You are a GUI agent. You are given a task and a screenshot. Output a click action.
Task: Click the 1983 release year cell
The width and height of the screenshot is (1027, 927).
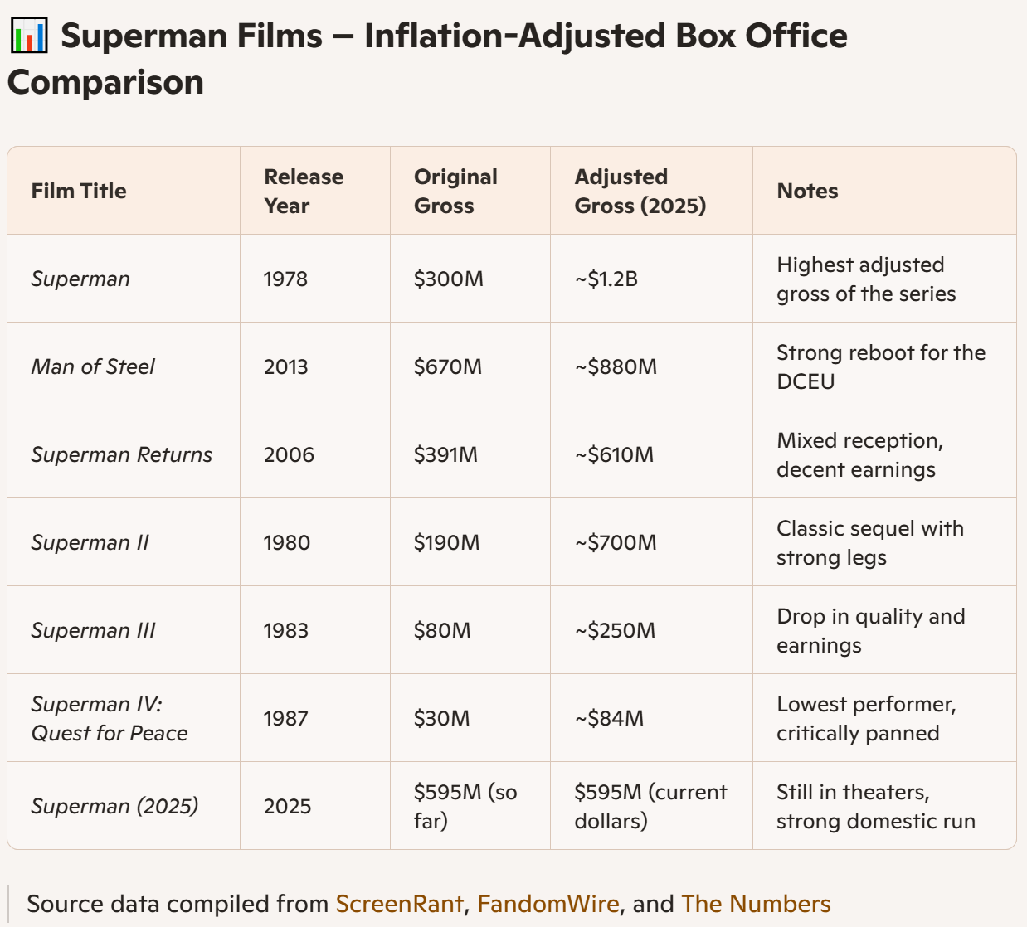click(x=315, y=630)
